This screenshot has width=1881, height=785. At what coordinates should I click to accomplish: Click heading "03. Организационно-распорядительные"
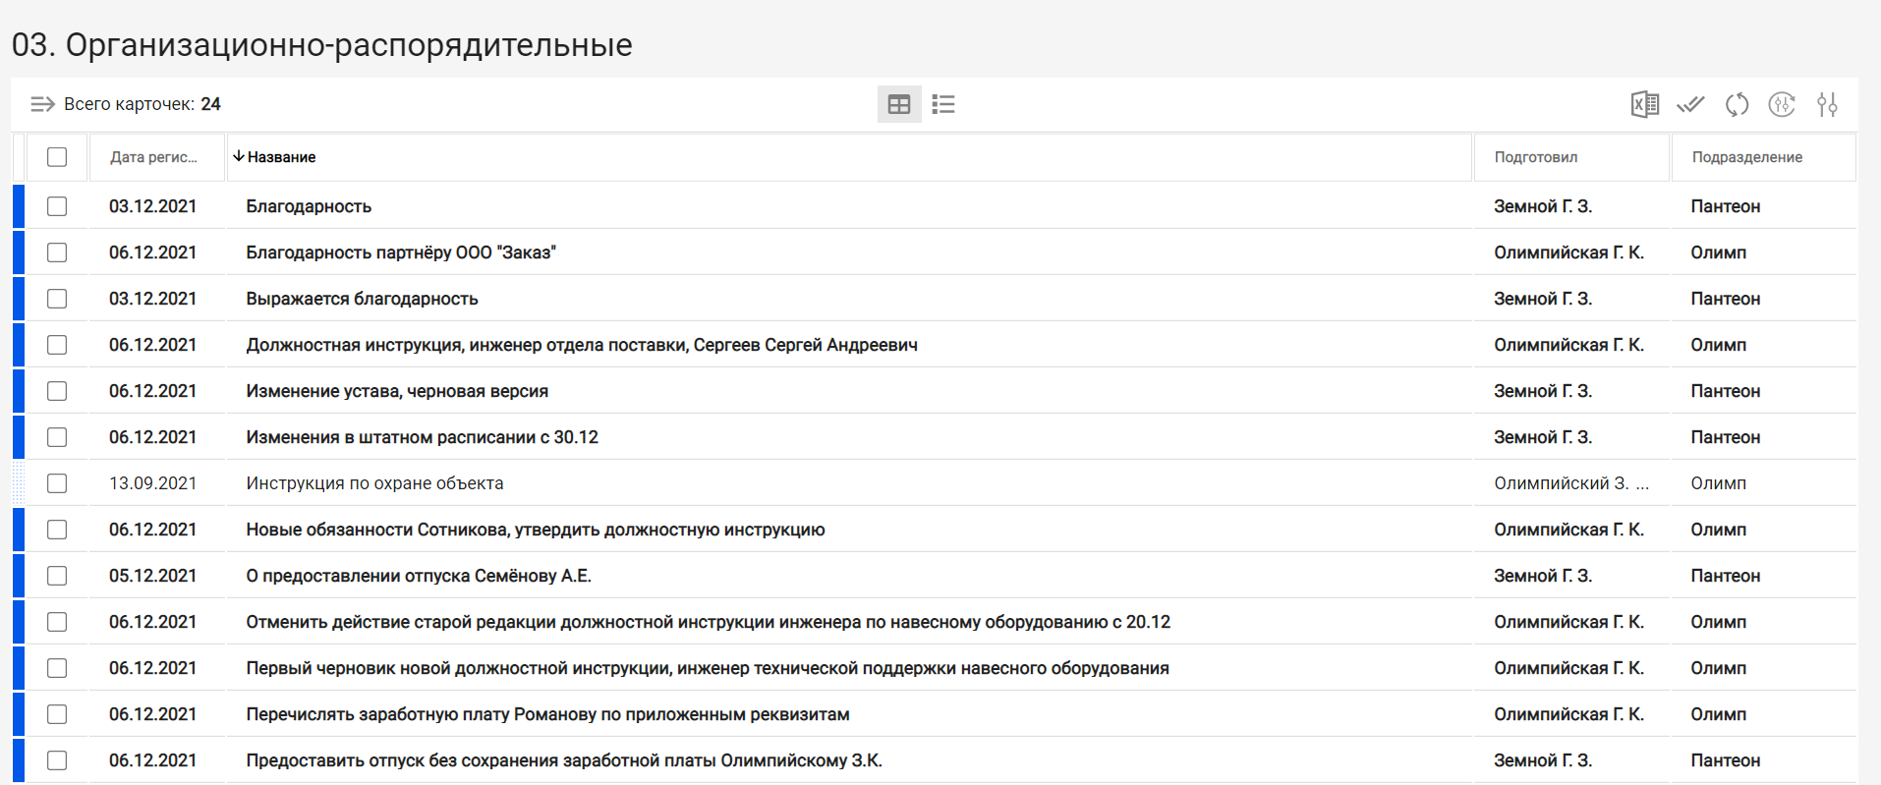[322, 45]
